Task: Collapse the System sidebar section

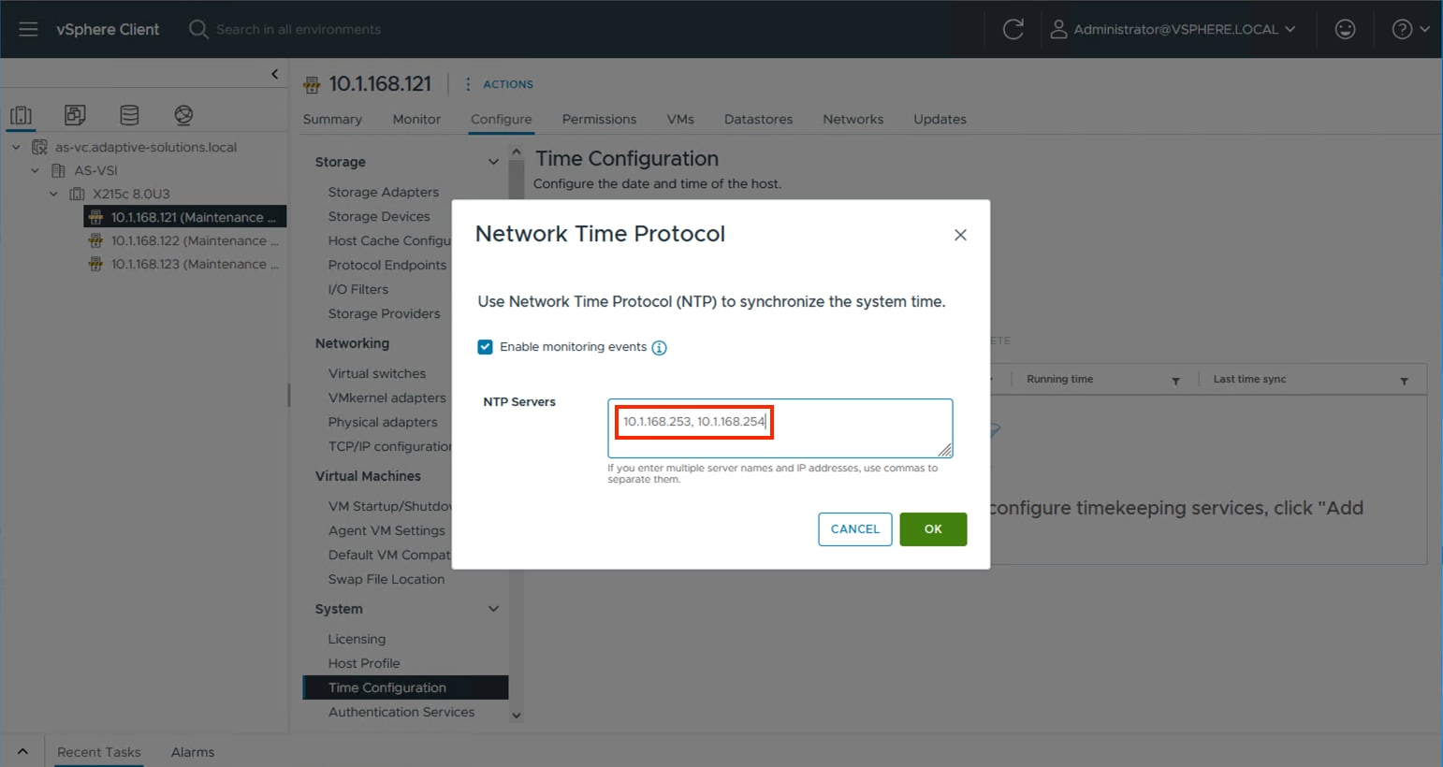Action: point(493,609)
